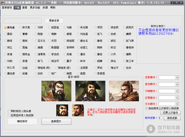
Task: Open the 更多功能 menu
Action: 35,7
